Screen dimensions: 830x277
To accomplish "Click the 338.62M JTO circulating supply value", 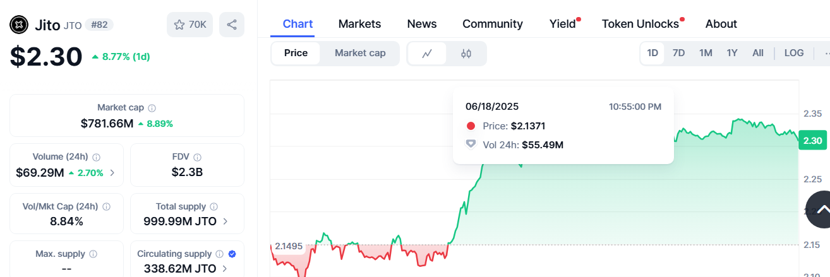I will click(180, 269).
